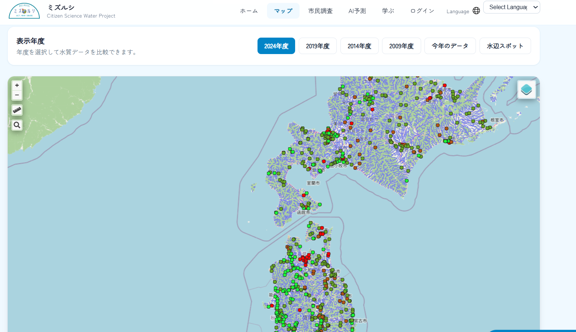Show 今年のデータ on the map

click(x=450, y=46)
